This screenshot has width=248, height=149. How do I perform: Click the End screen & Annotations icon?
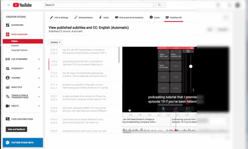point(117,17)
